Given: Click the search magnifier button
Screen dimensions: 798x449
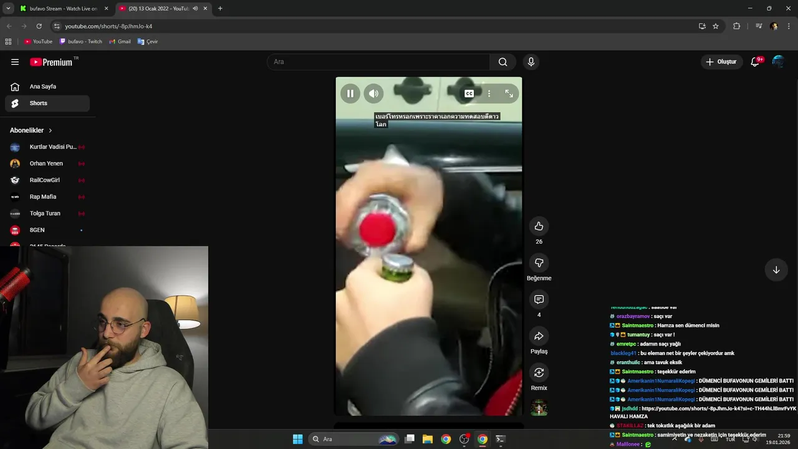Looking at the screenshot, I should click(502, 62).
